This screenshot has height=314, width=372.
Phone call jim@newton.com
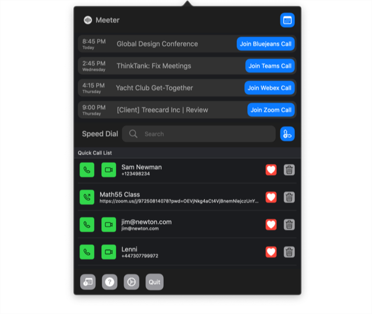point(87,224)
